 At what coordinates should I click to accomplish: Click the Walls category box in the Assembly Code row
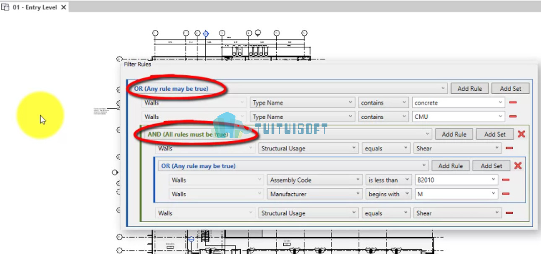[216, 180]
